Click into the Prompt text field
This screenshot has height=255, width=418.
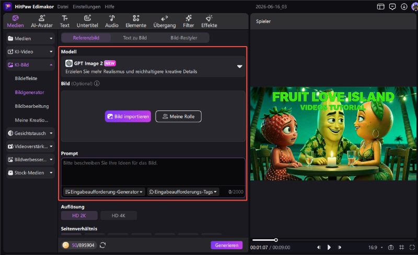coord(153,172)
